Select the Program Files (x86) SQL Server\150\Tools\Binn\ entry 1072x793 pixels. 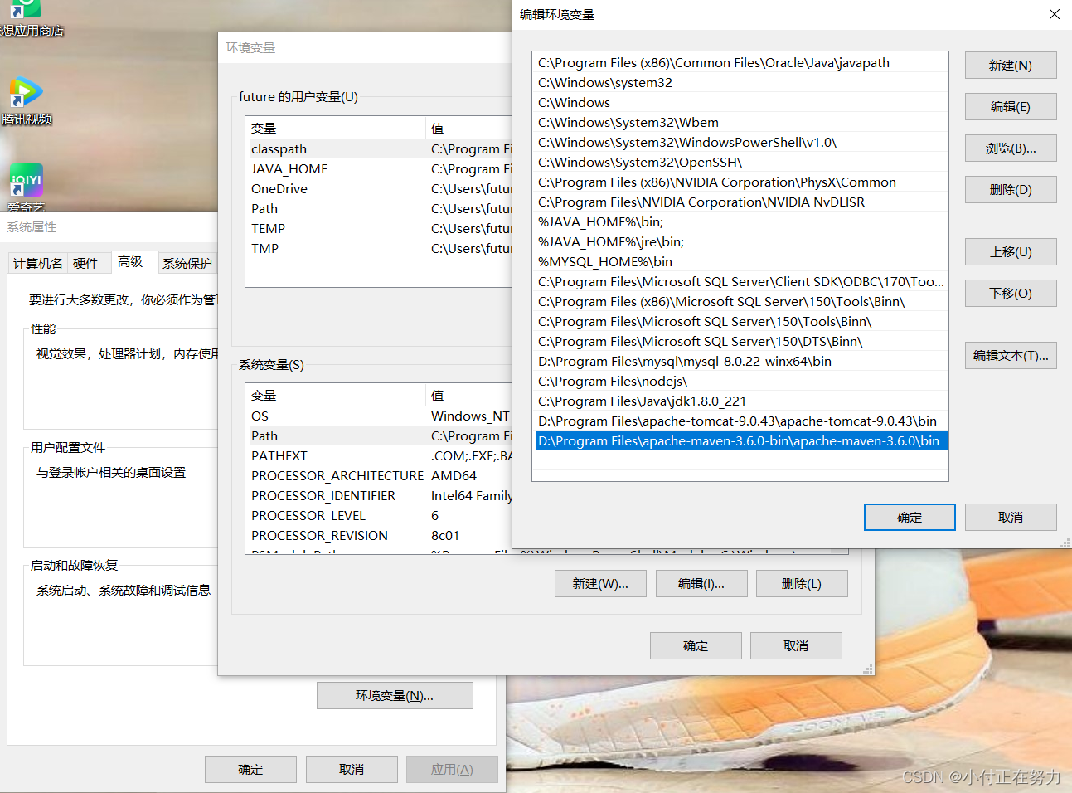click(x=741, y=302)
